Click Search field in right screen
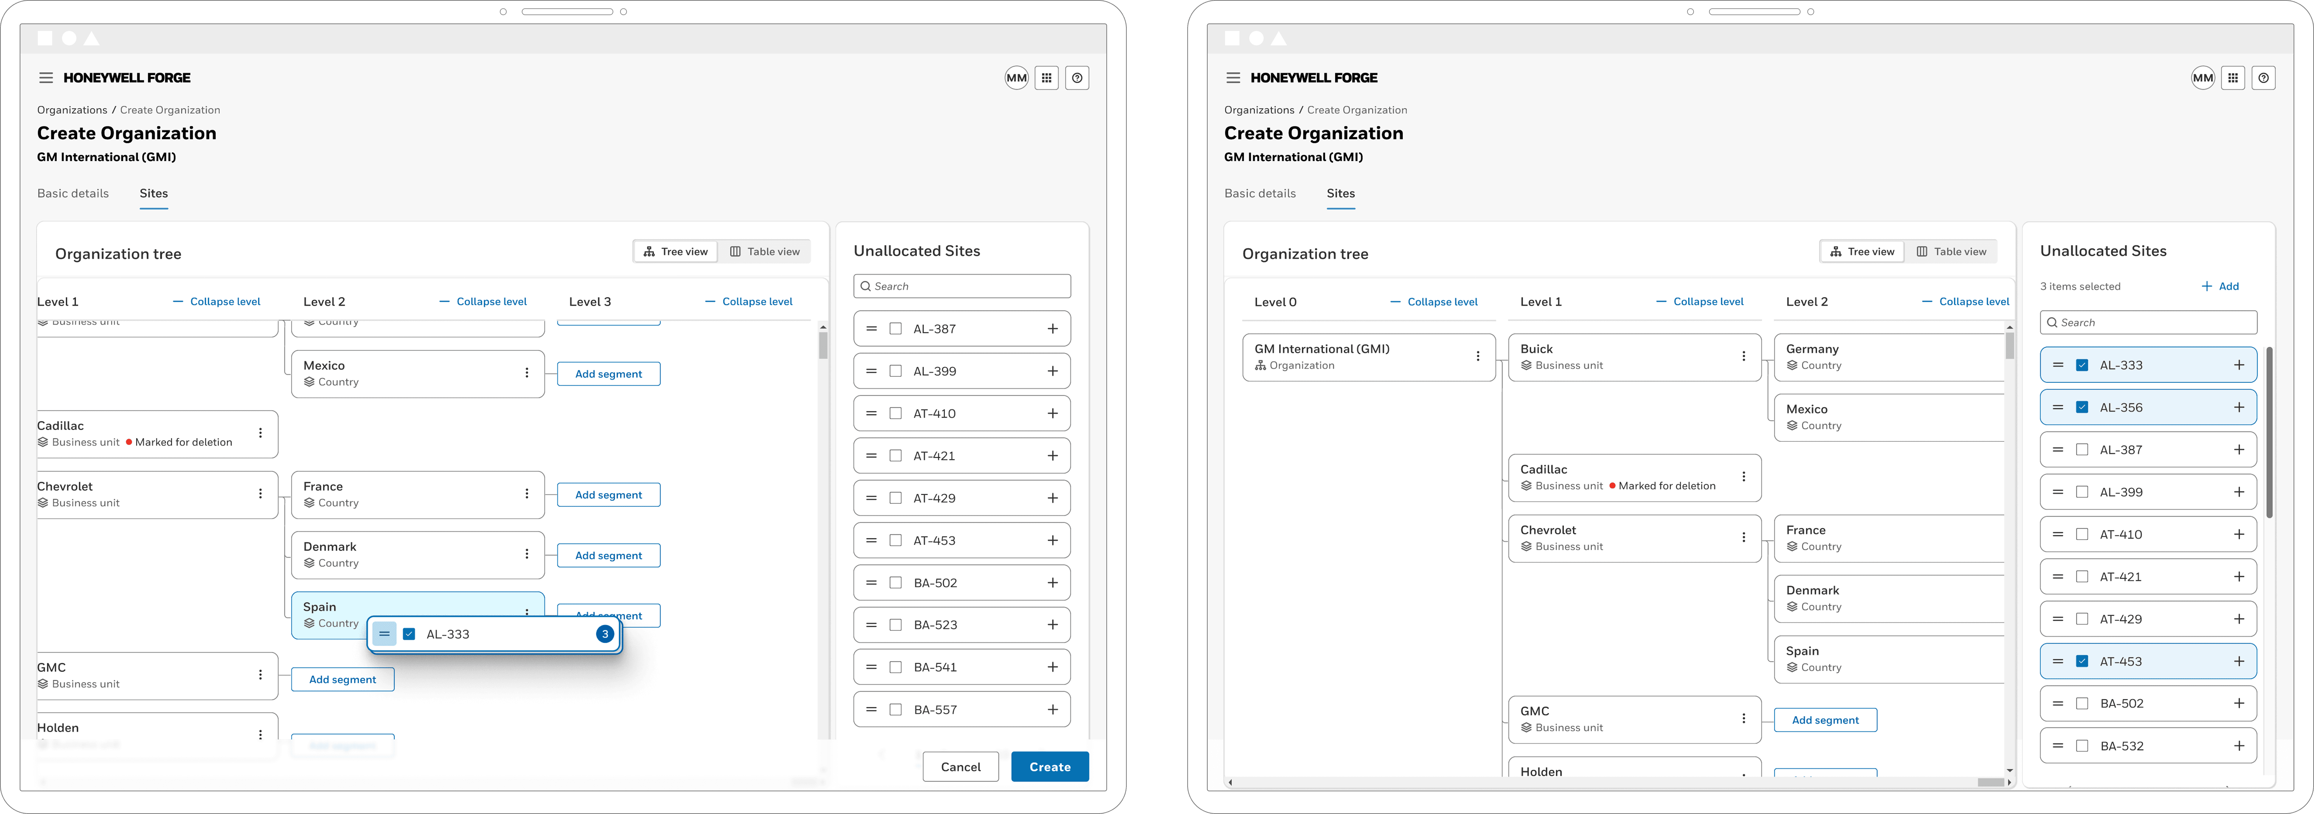 pos(2149,322)
